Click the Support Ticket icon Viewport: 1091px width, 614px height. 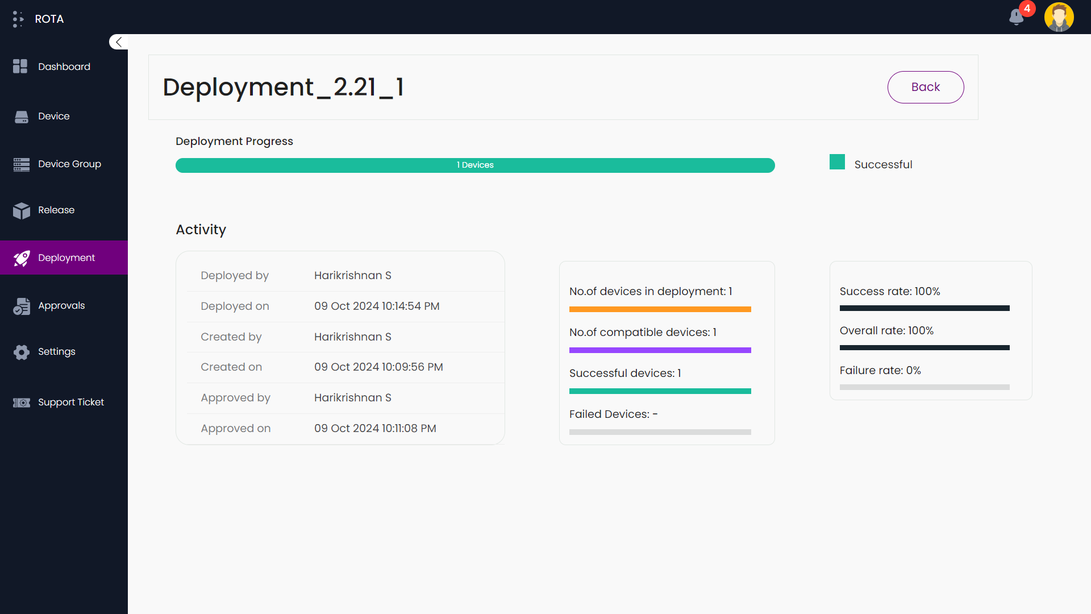click(x=22, y=403)
